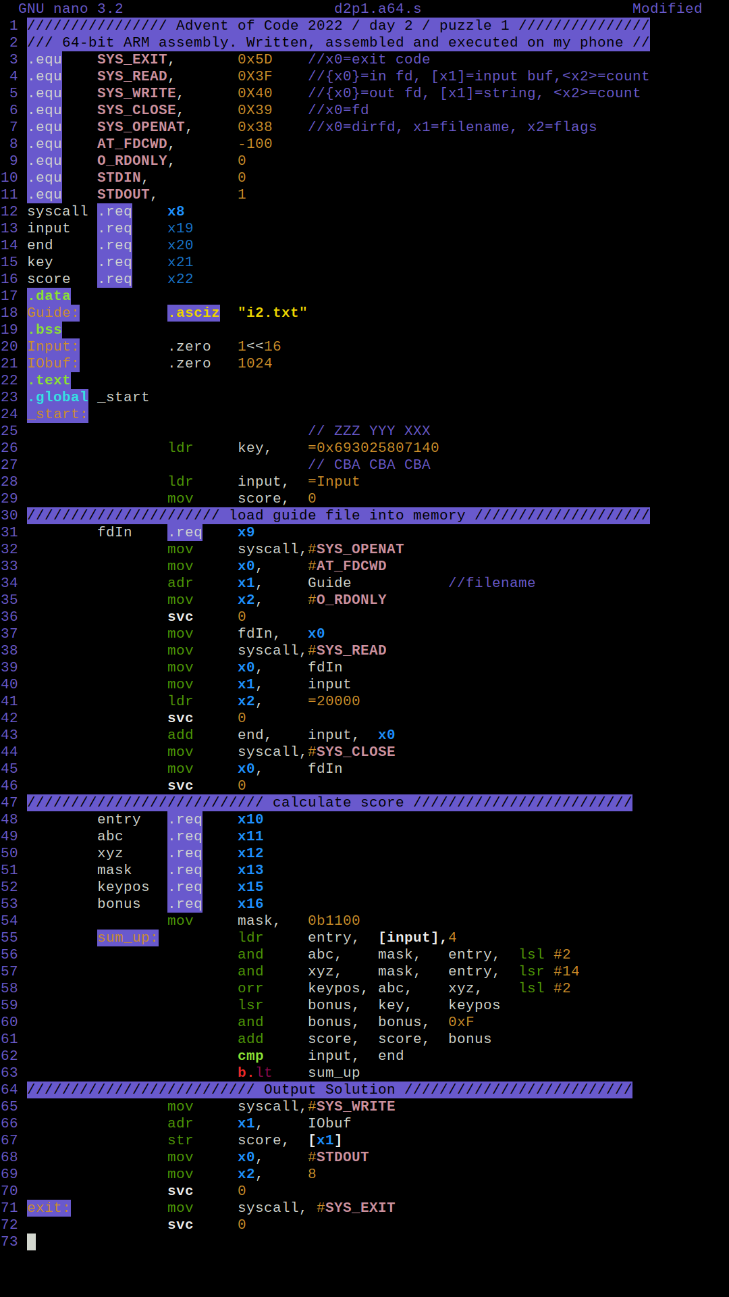Click 'entry' alias on line 48
This screenshot has width=729, height=1297.
(119, 819)
